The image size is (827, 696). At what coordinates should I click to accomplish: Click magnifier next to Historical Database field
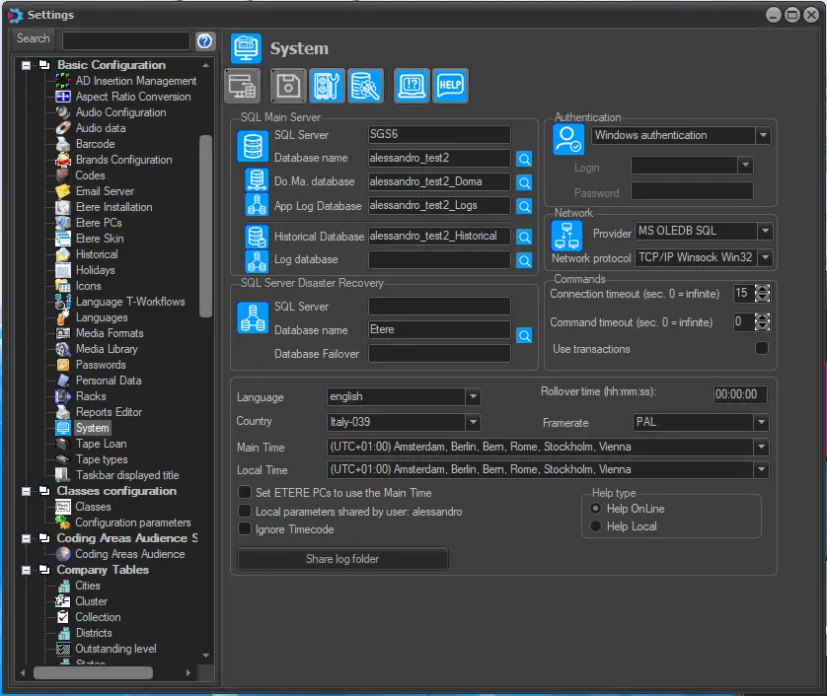click(524, 237)
